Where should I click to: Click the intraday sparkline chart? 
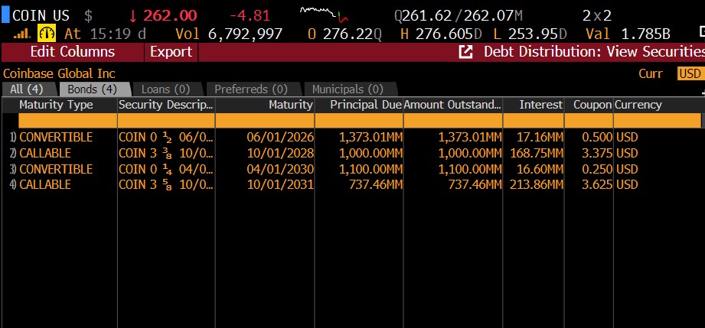pyautogui.click(x=324, y=15)
